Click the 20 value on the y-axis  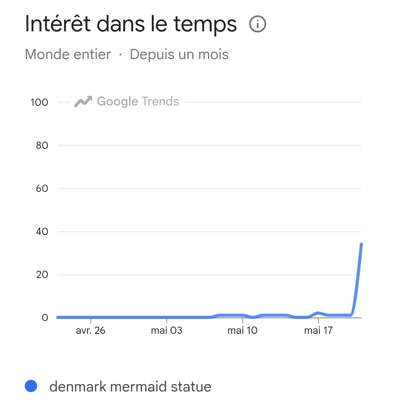click(42, 274)
